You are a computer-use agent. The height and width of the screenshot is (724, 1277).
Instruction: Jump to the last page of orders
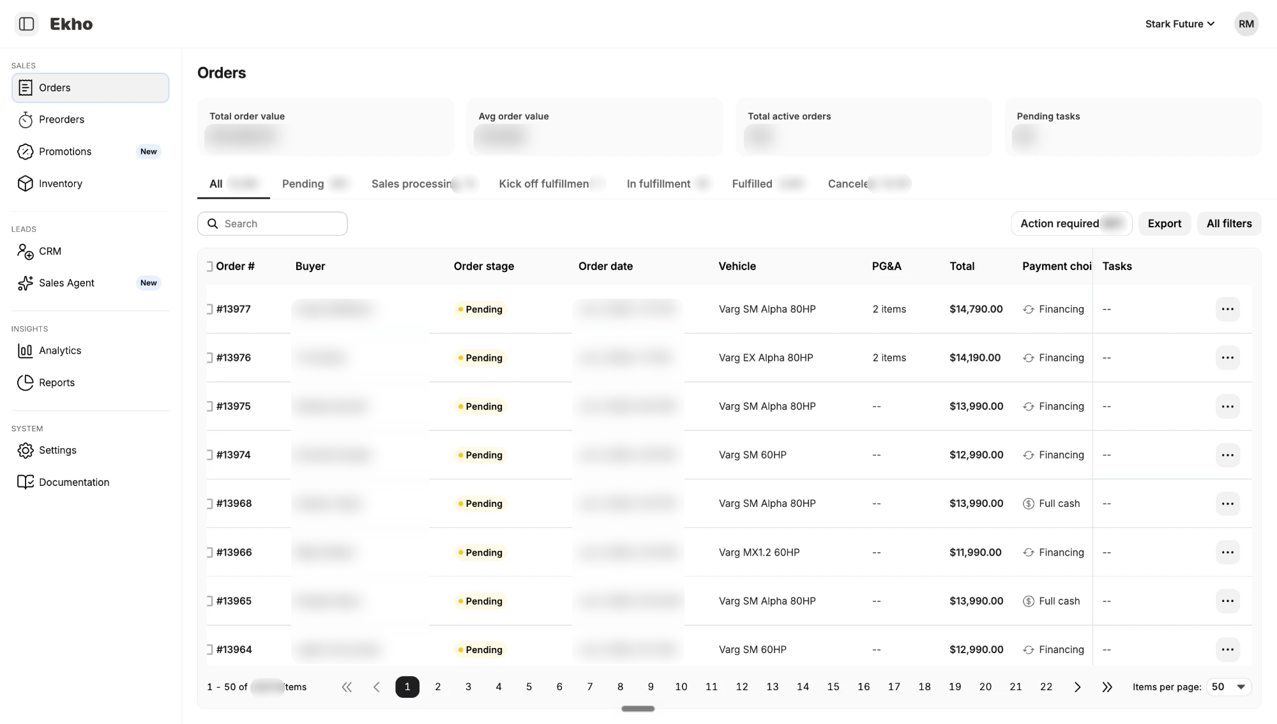1107,687
